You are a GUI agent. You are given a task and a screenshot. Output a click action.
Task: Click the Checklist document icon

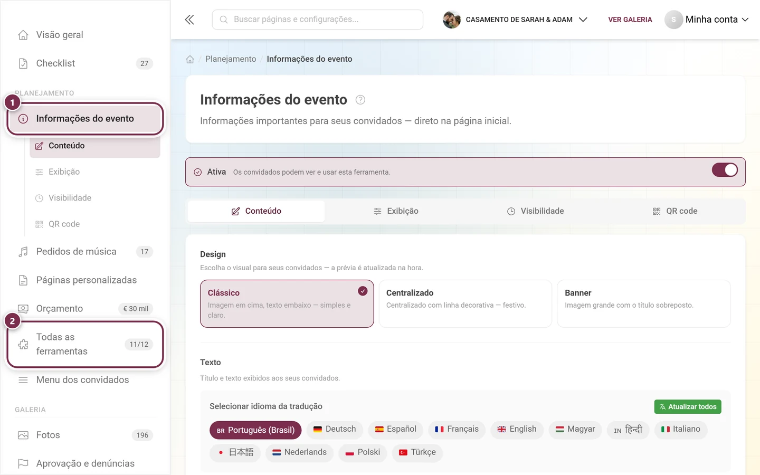pos(23,63)
